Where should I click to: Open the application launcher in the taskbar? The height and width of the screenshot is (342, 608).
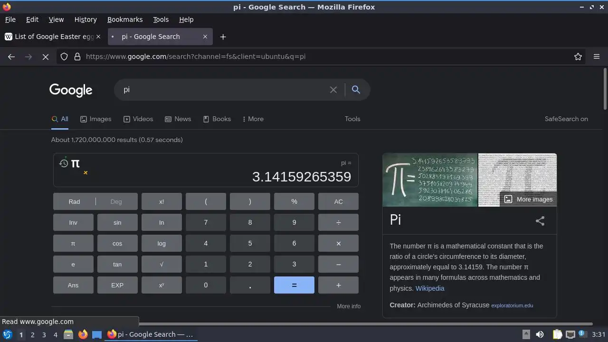7,334
